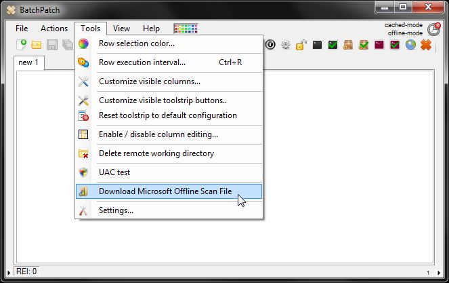The width and height of the screenshot is (449, 283).
Task: Click the orange X toolbar icon
Action: click(426, 45)
